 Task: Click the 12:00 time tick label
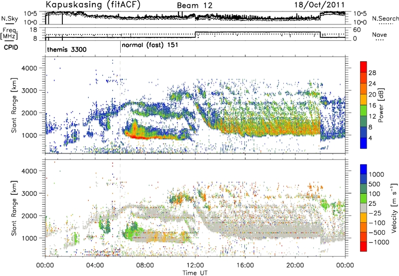pyautogui.click(x=195, y=266)
